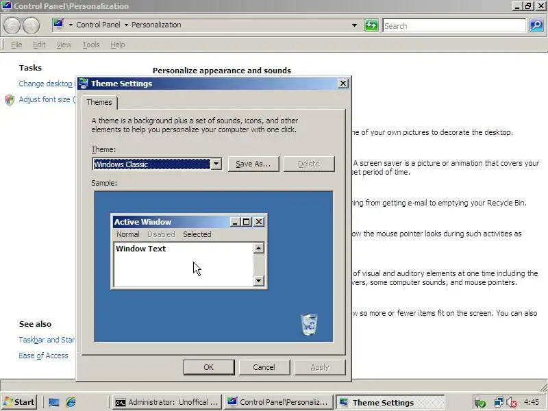The height and width of the screenshot is (411, 548).
Task: Click the Back navigation arrow button
Action: [x=12, y=26]
